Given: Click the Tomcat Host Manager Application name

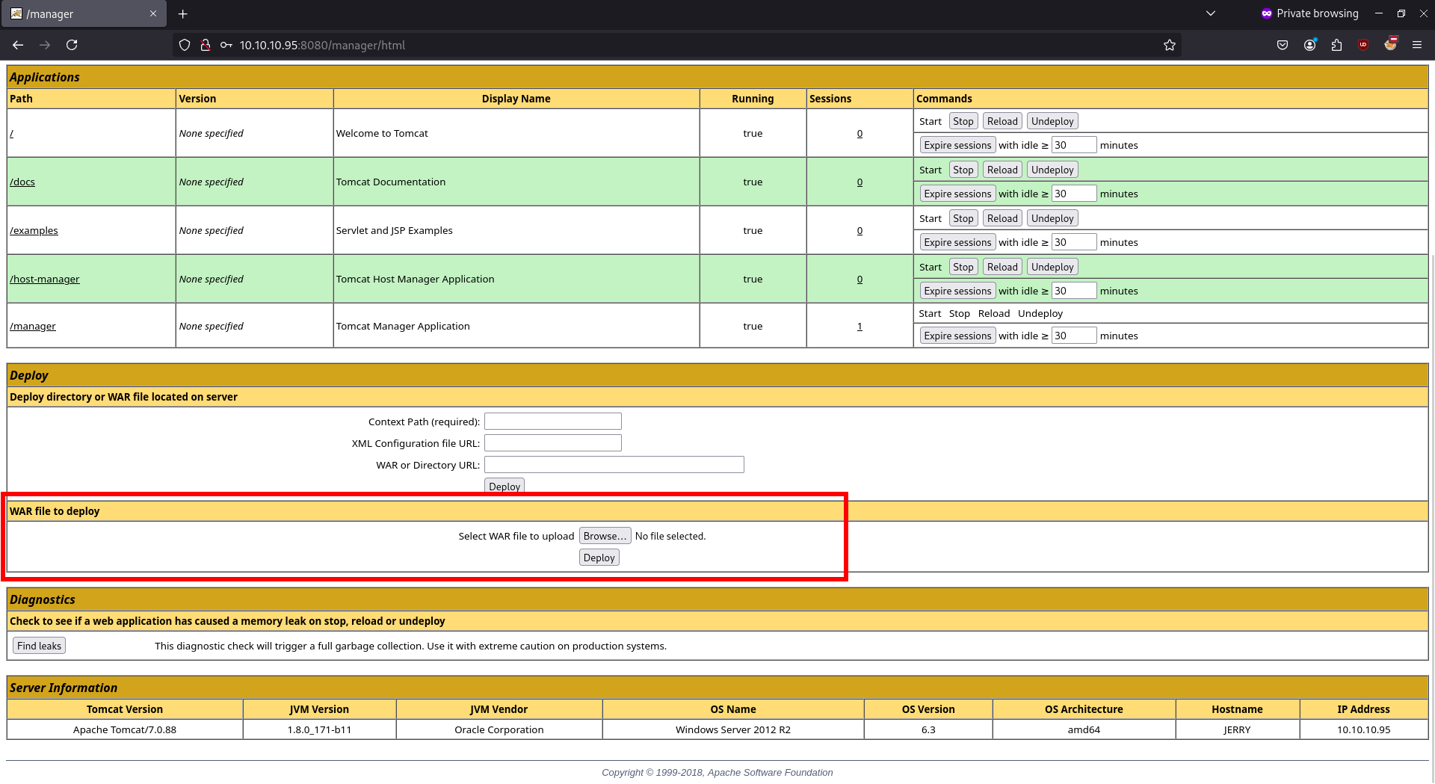Looking at the screenshot, I should [415, 279].
